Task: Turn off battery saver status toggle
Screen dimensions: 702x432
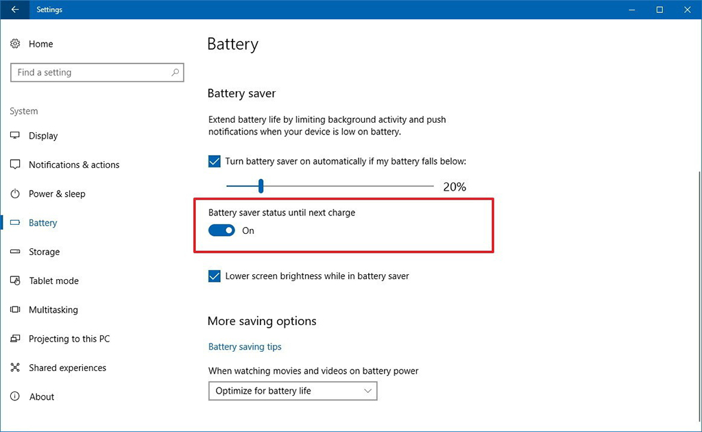Action: [221, 231]
